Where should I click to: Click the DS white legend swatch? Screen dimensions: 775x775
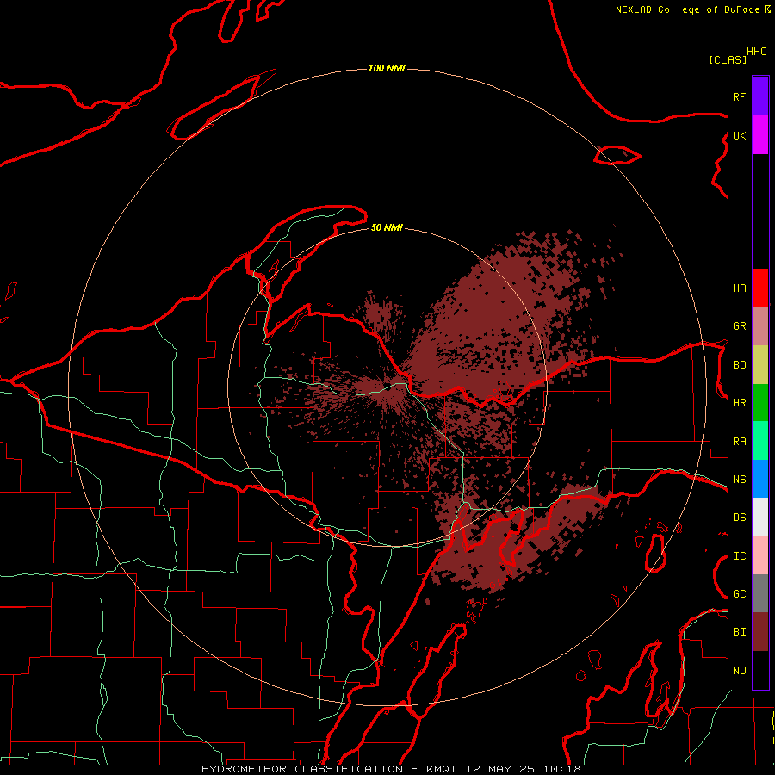coord(760,517)
